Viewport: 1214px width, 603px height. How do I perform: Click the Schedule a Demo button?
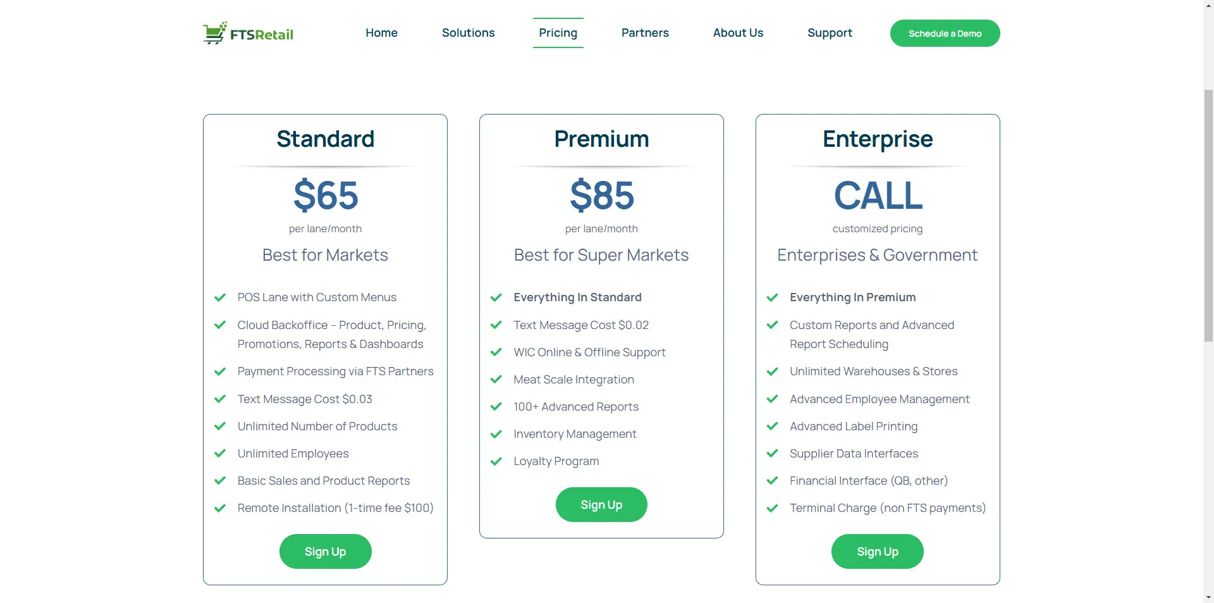click(945, 34)
